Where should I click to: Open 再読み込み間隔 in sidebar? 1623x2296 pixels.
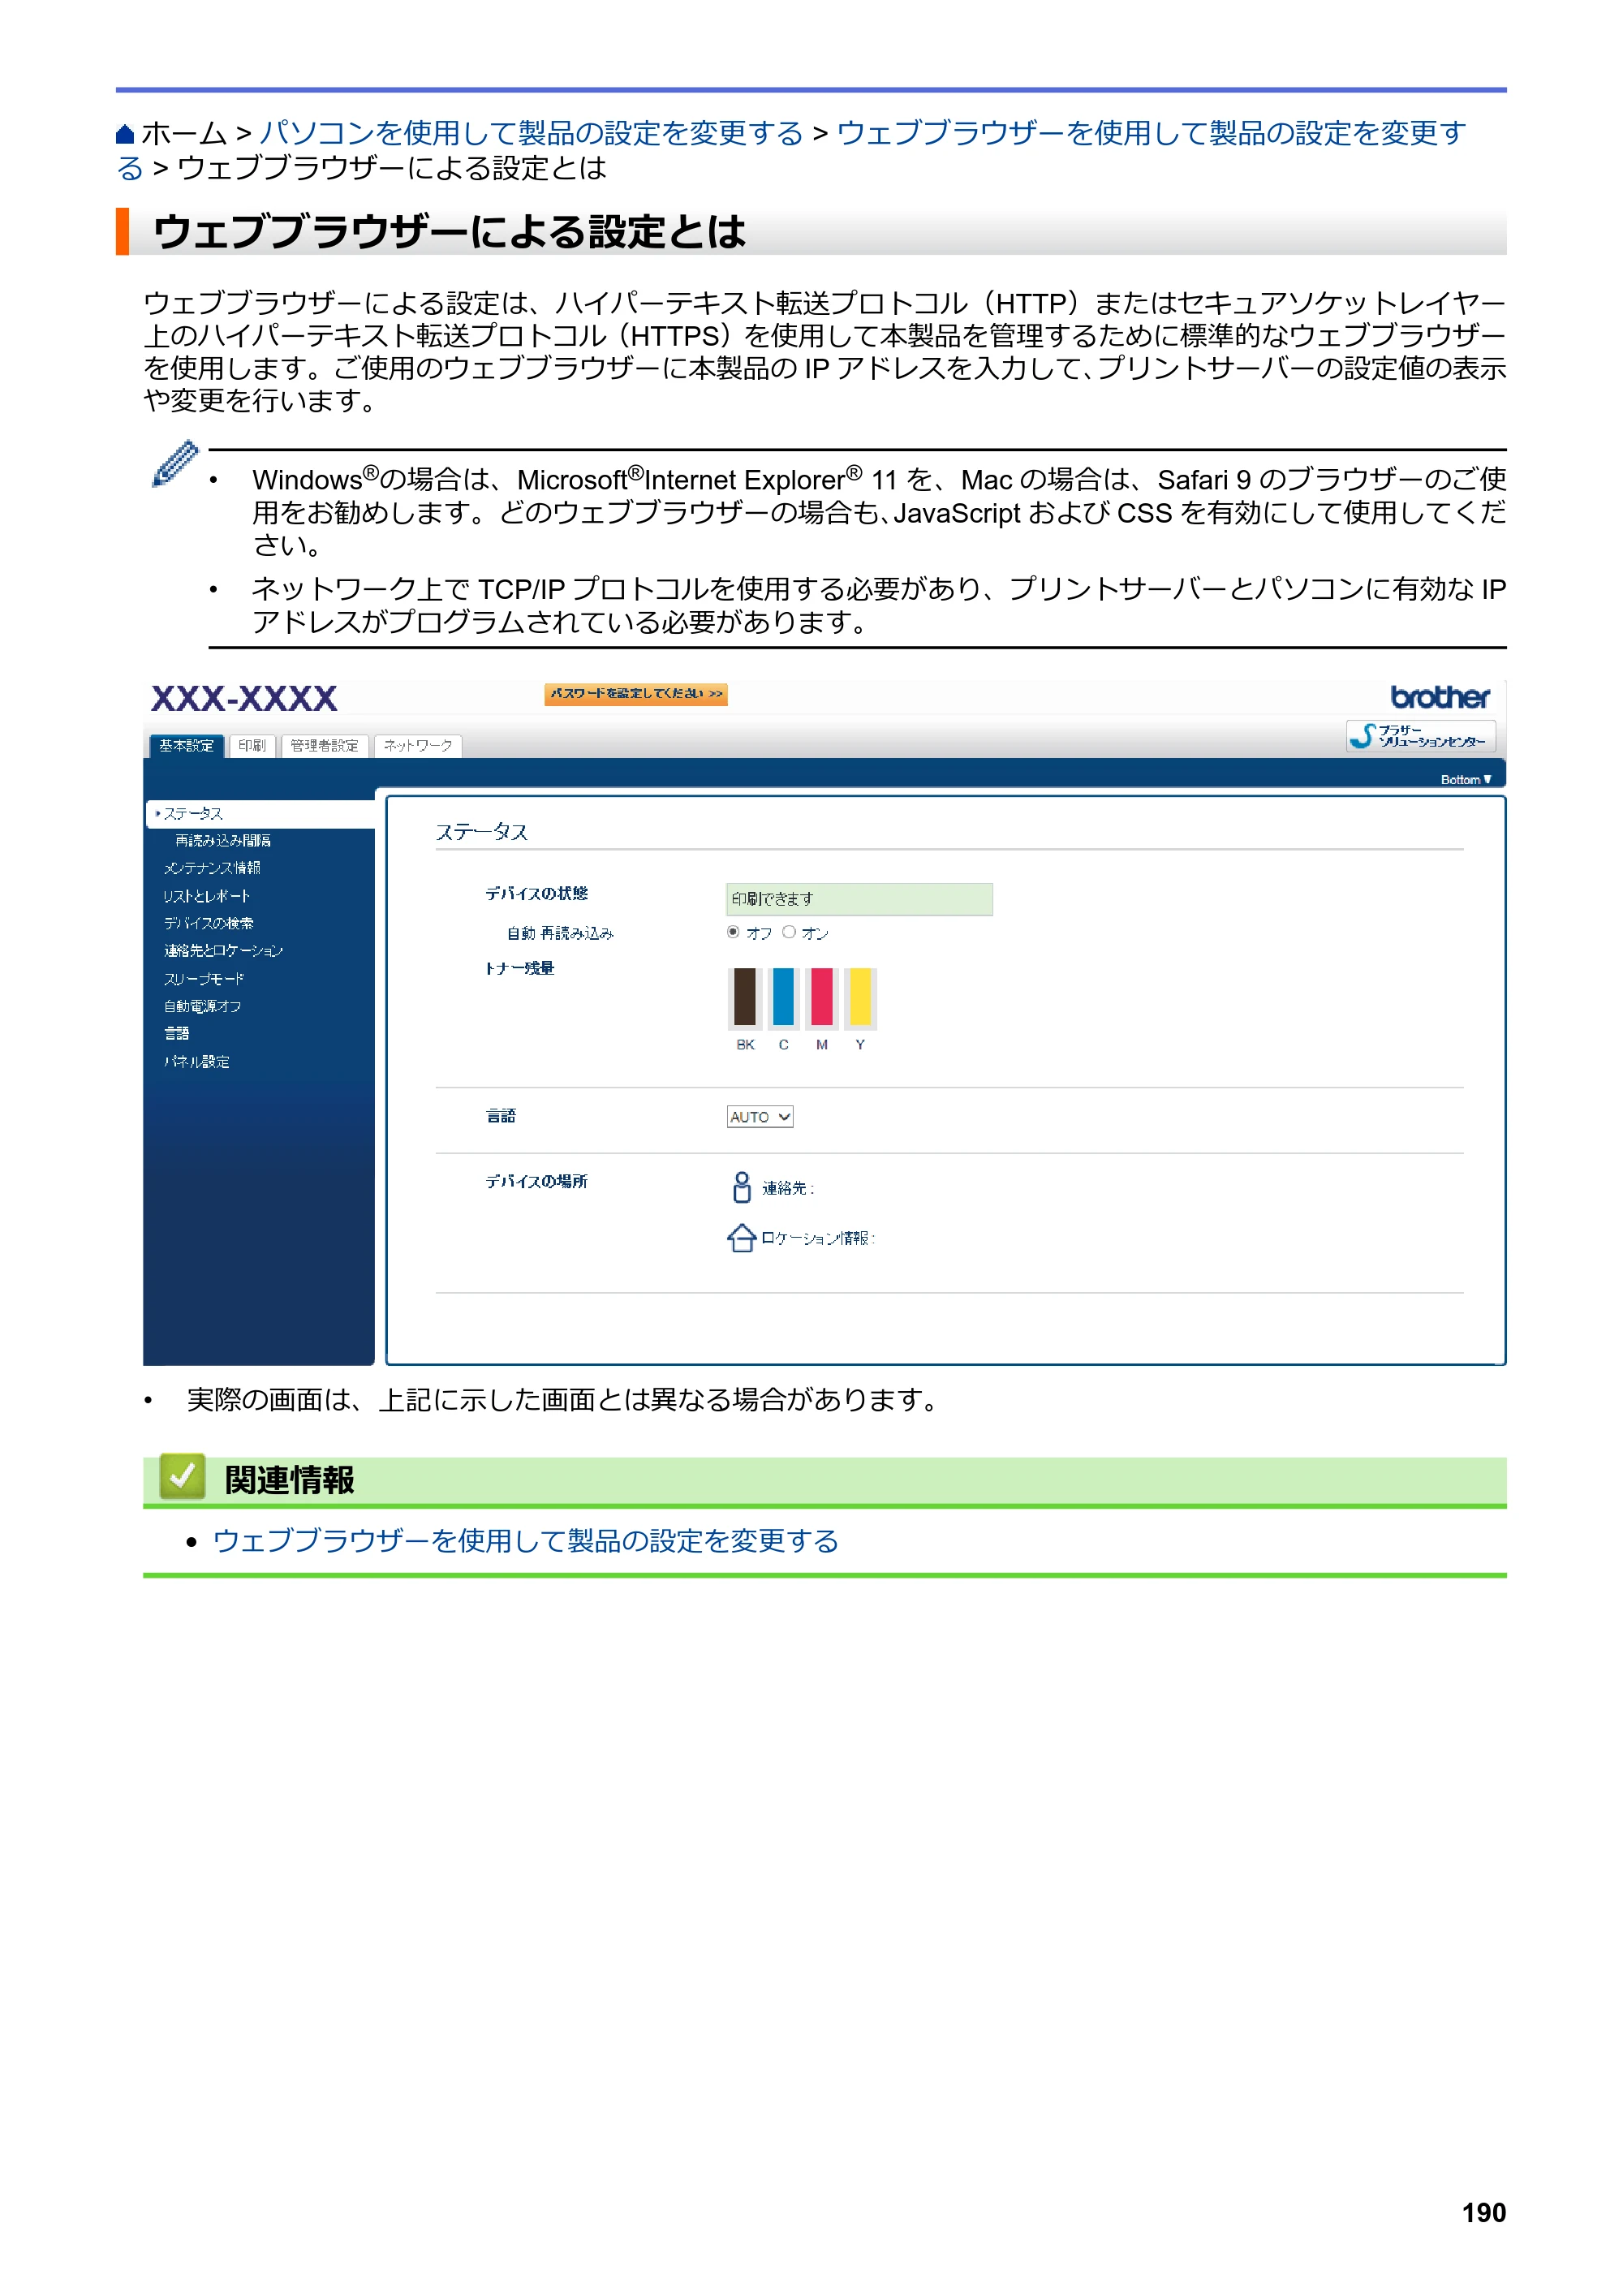tap(223, 841)
